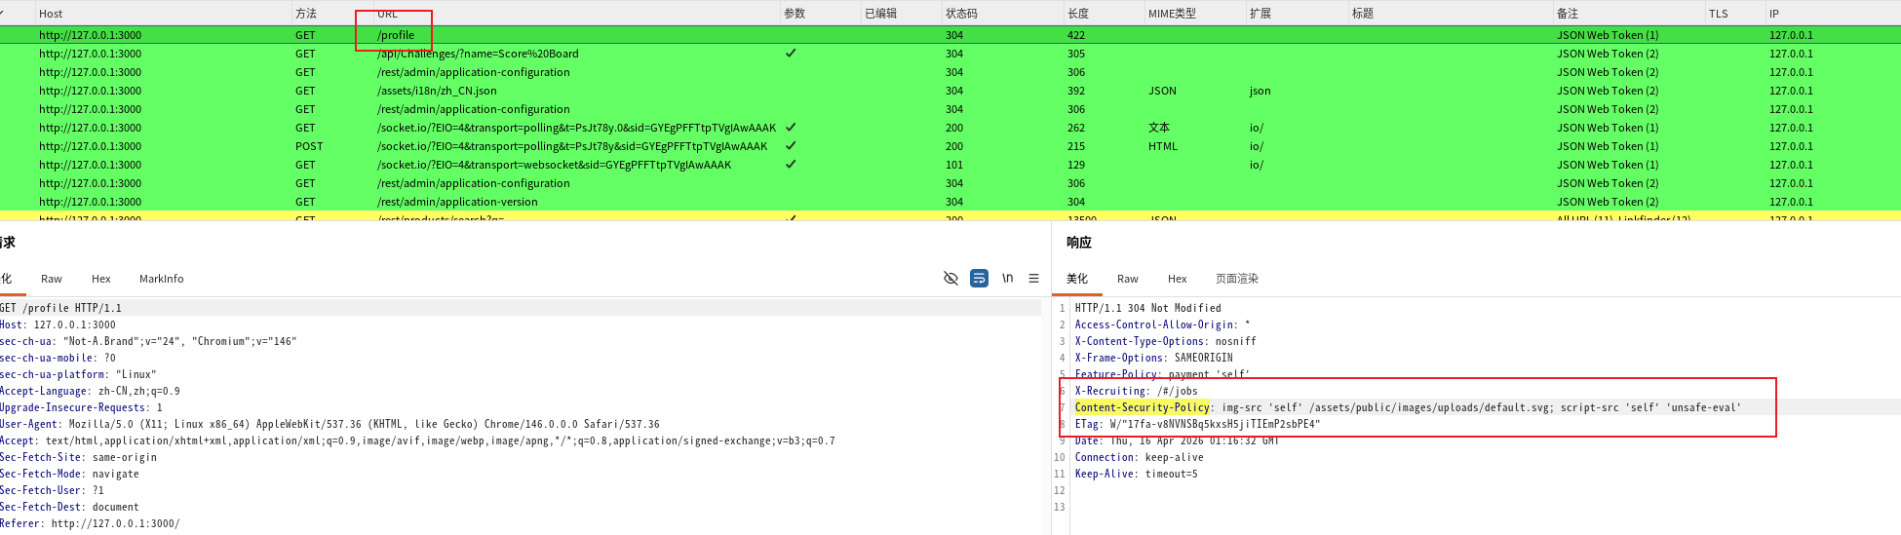This screenshot has width=1901, height=535.
Task: Sort by IP column header
Action: click(x=1773, y=14)
